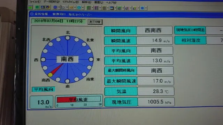Open dropdown arrow beside green table icon
The height and width of the screenshot is (125, 223).
coord(92,8)
